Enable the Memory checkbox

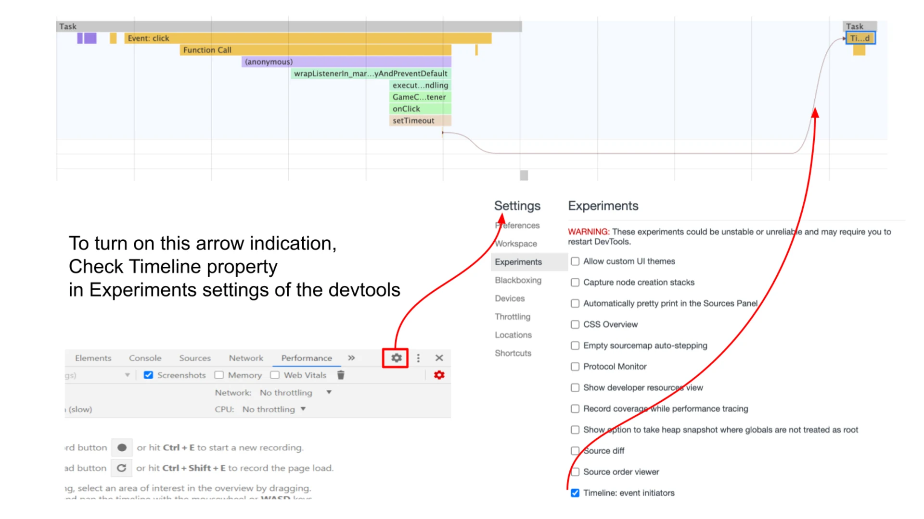[x=219, y=375]
